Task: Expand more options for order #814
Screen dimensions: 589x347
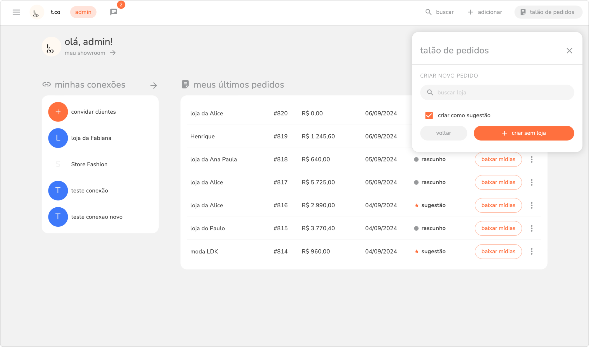Action: tap(532, 251)
